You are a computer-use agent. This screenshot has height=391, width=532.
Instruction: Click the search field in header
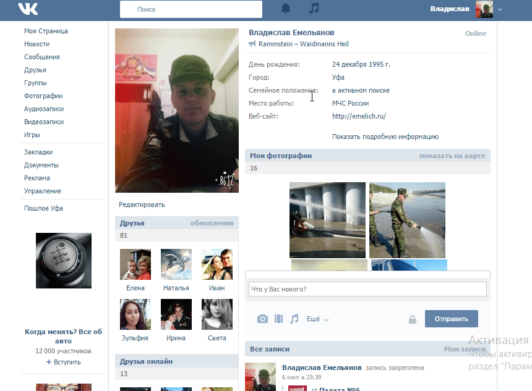191,9
